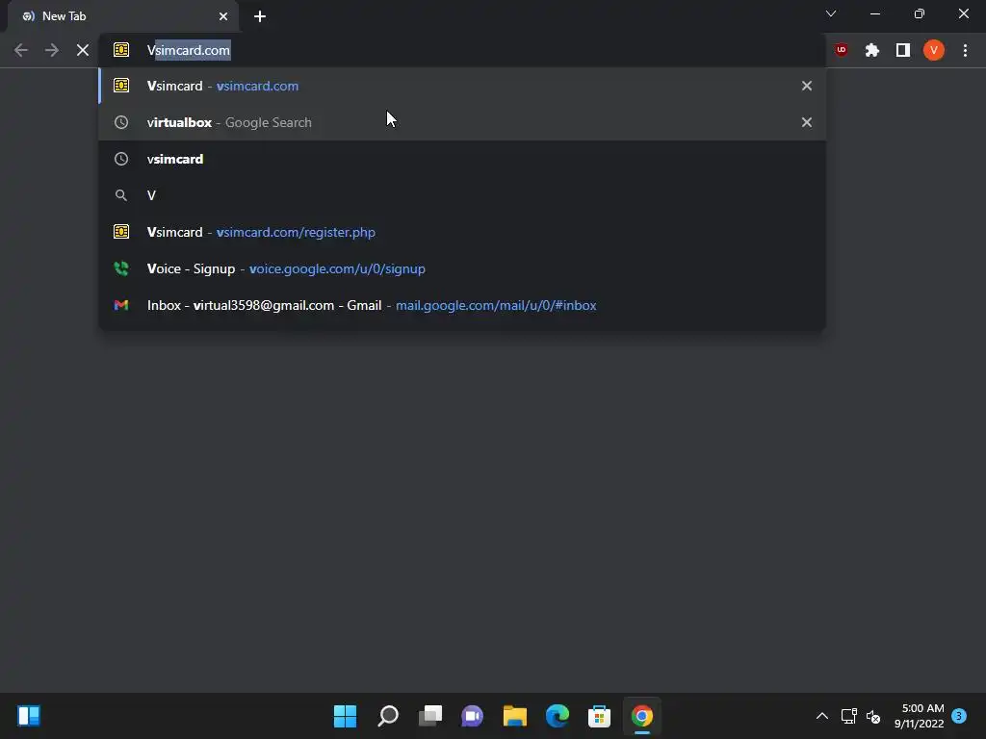
Task: Select the New Tab tab
Action: click(123, 16)
